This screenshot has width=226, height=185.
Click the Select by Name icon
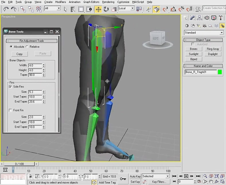(73, 9)
